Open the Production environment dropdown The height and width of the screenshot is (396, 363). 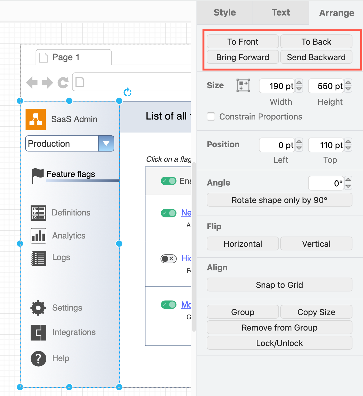pos(106,143)
